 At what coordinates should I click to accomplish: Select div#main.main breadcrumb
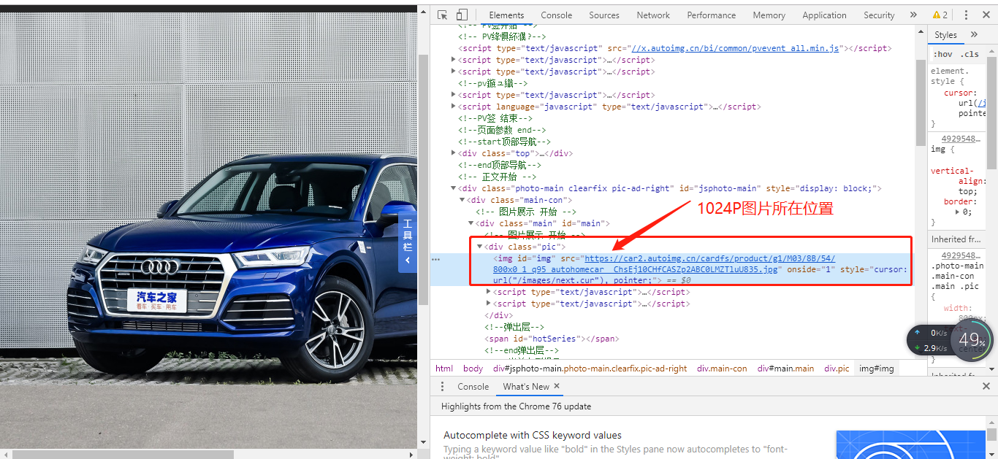785,369
